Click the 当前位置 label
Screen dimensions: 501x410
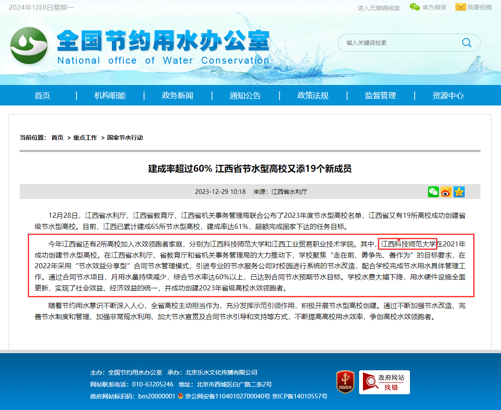tap(33, 138)
